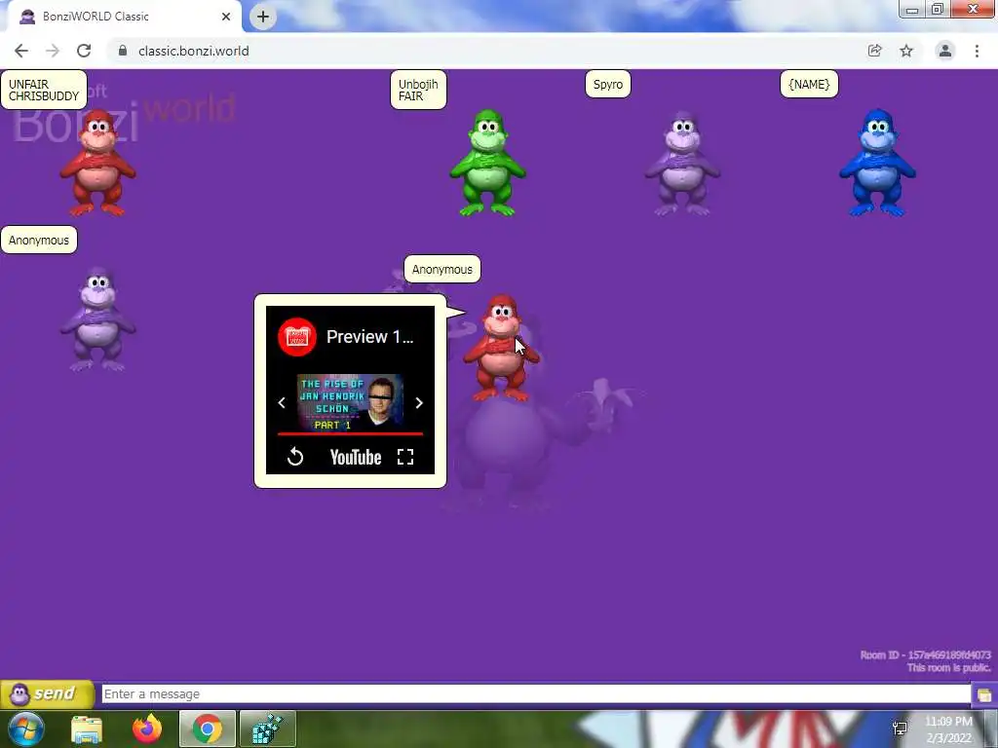Click the send button
Screen dimensions: 998x748
click(x=47, y=693)
